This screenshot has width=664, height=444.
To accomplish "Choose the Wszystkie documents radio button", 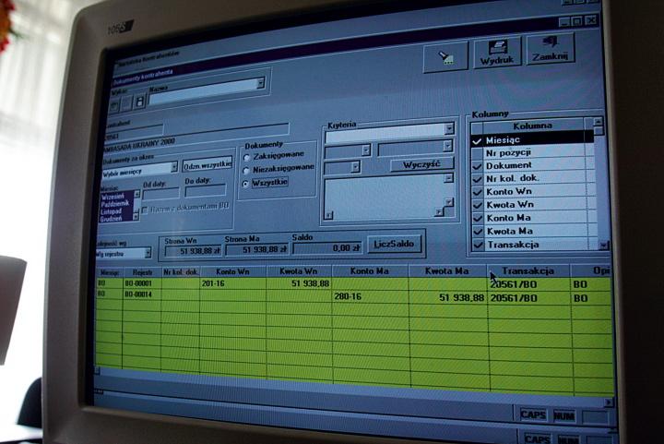I will (x=246, y=183).
